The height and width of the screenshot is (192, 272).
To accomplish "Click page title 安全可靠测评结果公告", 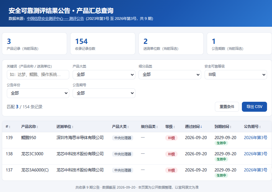I will (39, 11).
